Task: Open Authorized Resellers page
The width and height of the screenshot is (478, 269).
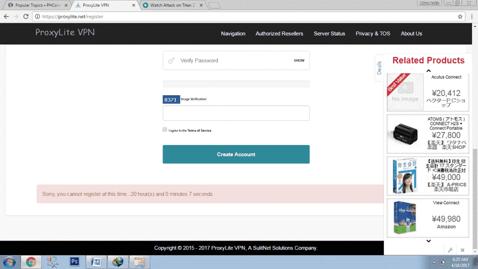Action: tap(279, 33)
